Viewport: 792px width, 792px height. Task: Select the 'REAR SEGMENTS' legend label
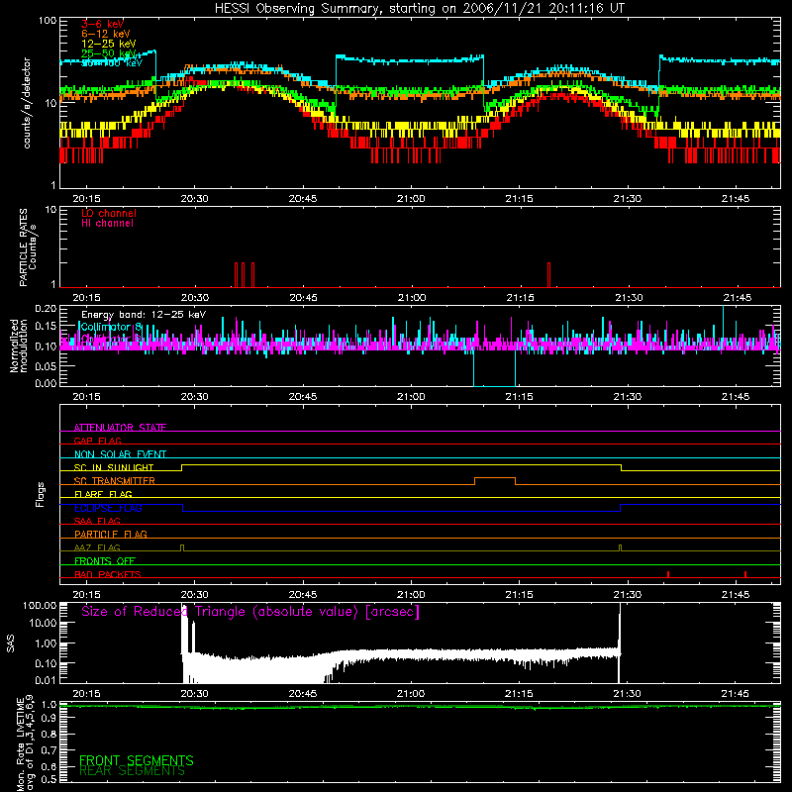[132, 771]
